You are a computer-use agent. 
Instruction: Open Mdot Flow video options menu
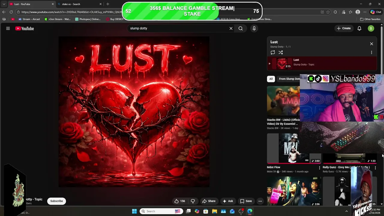(319, 168)
